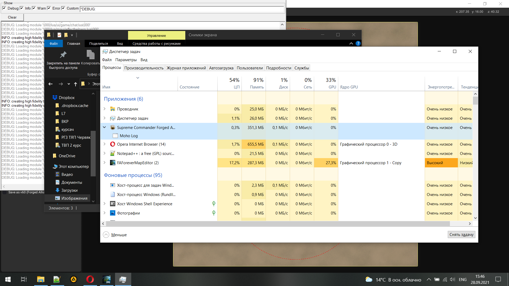Sort processes by GPU column header
The image size is (509, 286).
coord(326,83)
